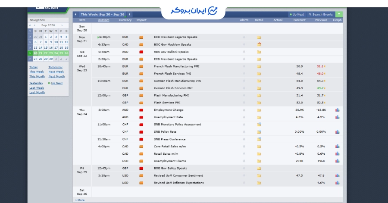
Task: Set alert bell for BOE Gov Bailey Speaks
Action: tap(244, 168)
